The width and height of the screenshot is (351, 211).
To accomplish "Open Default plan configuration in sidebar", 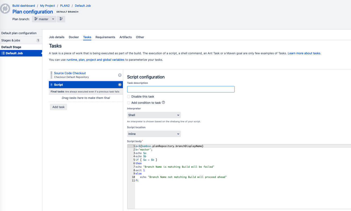I will 21,33.
